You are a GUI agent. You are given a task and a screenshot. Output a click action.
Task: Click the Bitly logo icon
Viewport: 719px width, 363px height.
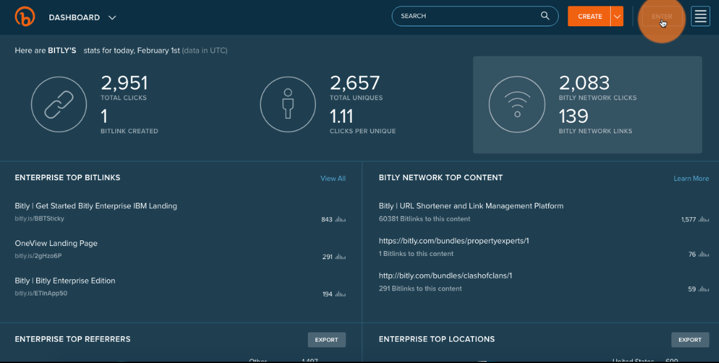tap(25, 17)
